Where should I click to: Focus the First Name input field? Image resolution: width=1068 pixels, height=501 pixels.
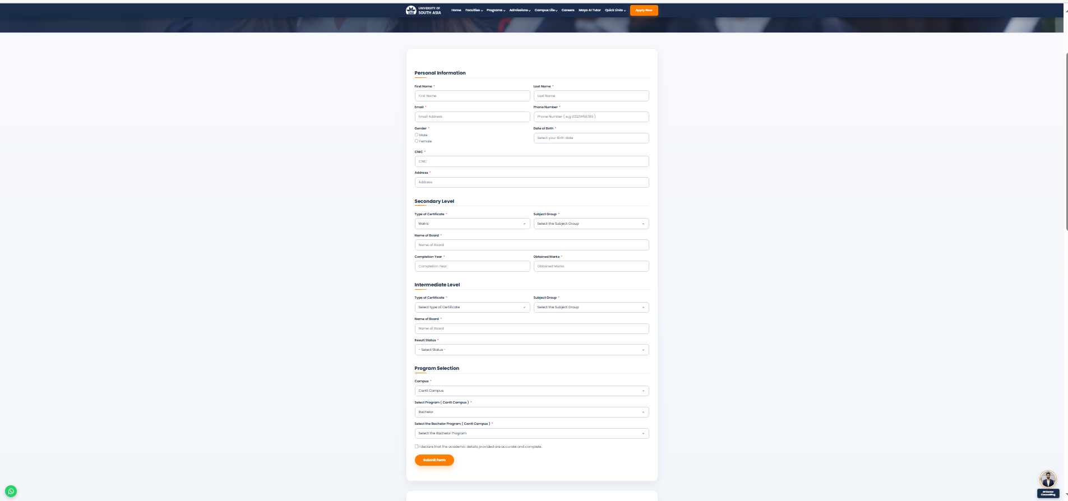click(472, 96)
